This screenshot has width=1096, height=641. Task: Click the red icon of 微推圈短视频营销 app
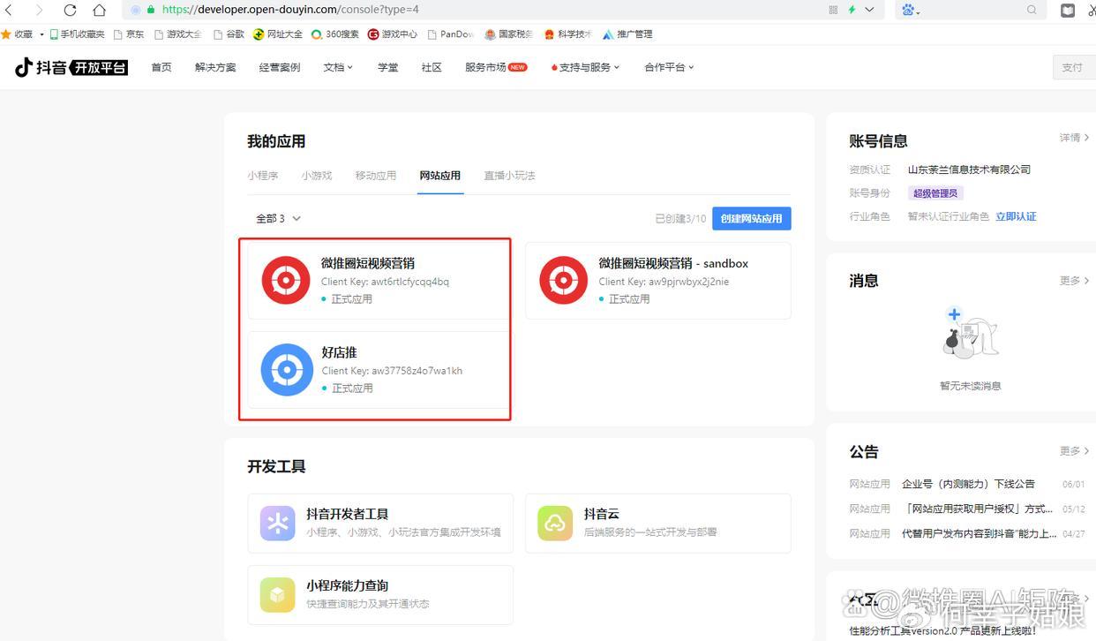tap(286, 280)
